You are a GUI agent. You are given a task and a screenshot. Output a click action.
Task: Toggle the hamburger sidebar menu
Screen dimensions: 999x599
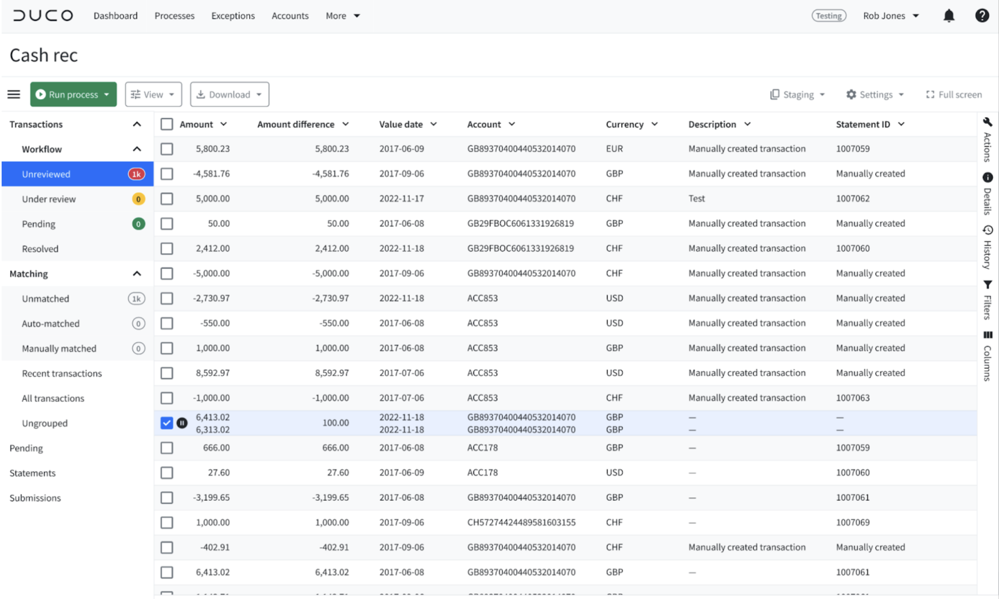14,94
